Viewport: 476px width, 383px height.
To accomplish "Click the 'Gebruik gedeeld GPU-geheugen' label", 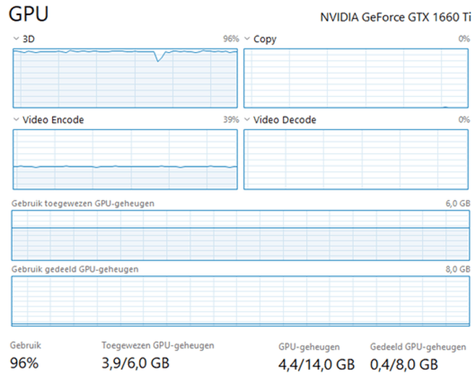I will coord(75,269).
